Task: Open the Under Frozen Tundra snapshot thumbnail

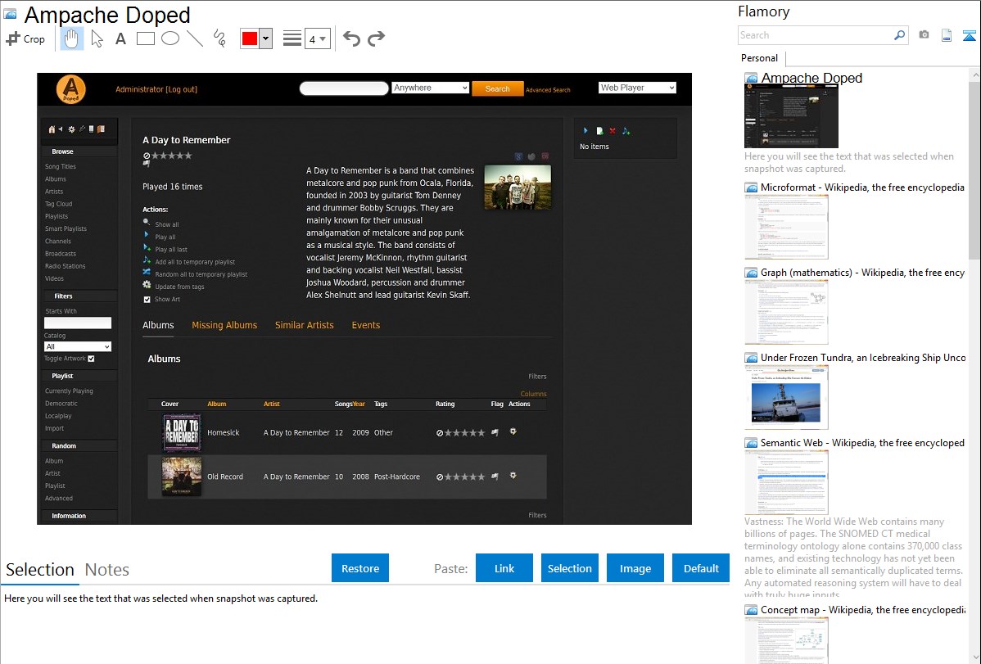Action: (786, 397)
